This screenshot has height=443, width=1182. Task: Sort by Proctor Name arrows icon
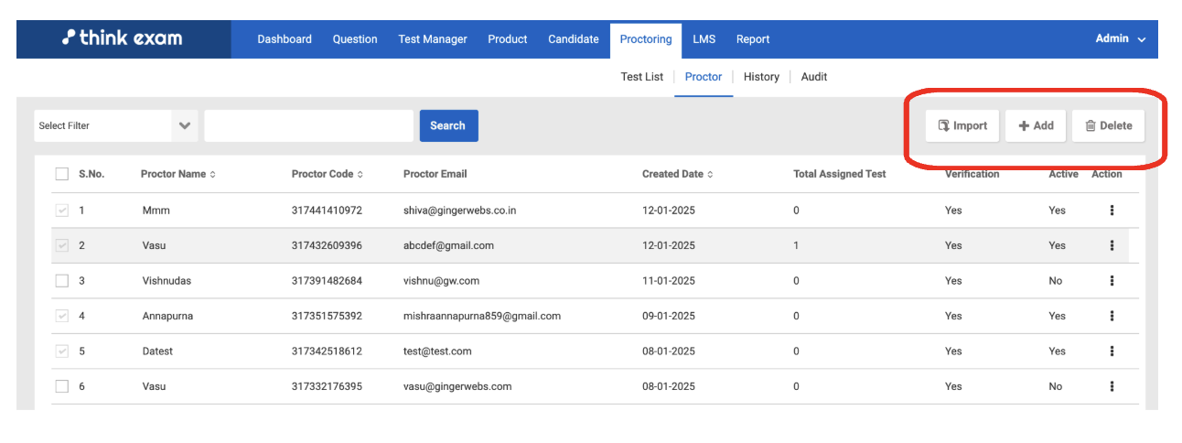(x=213, y=175)
